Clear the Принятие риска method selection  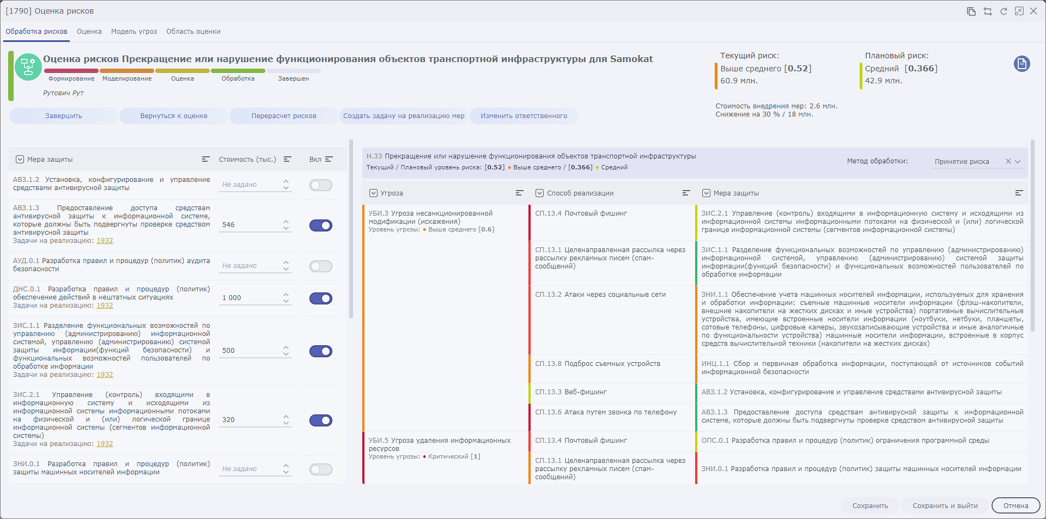[1008, 161]
